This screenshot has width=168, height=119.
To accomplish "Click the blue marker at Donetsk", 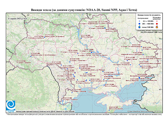I will (x=141, y=66).
